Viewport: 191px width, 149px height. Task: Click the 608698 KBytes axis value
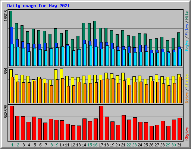6,111
